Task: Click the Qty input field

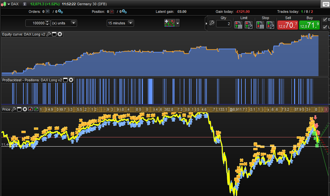Action: coord(223,24)
